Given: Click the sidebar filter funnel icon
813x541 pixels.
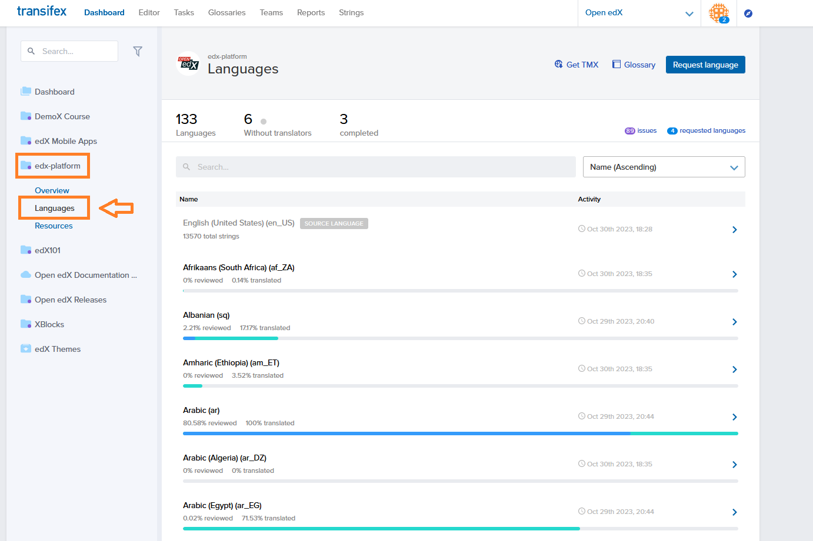Looking at the screenshot, I should click(138, 52).
